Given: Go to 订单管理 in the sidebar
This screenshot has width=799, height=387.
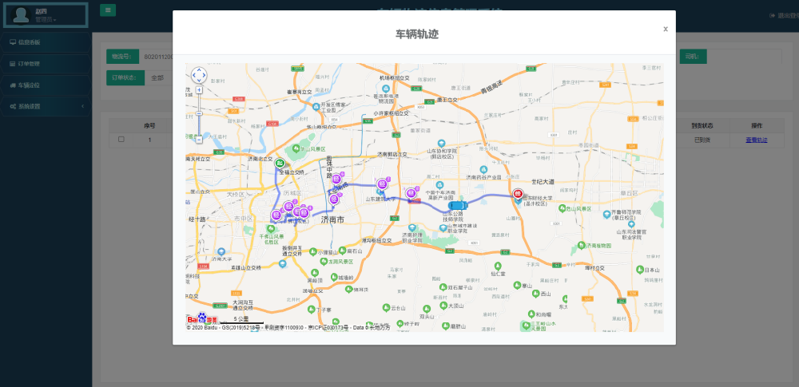Looking at the screenshot, I should pyautogui.click(x=46, y=64).
